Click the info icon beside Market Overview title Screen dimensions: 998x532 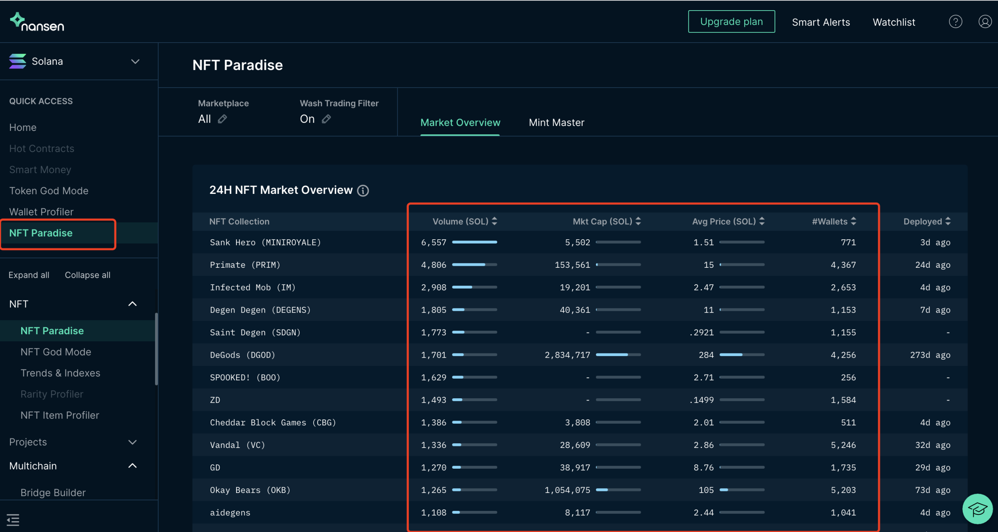[x=363, y=190]
